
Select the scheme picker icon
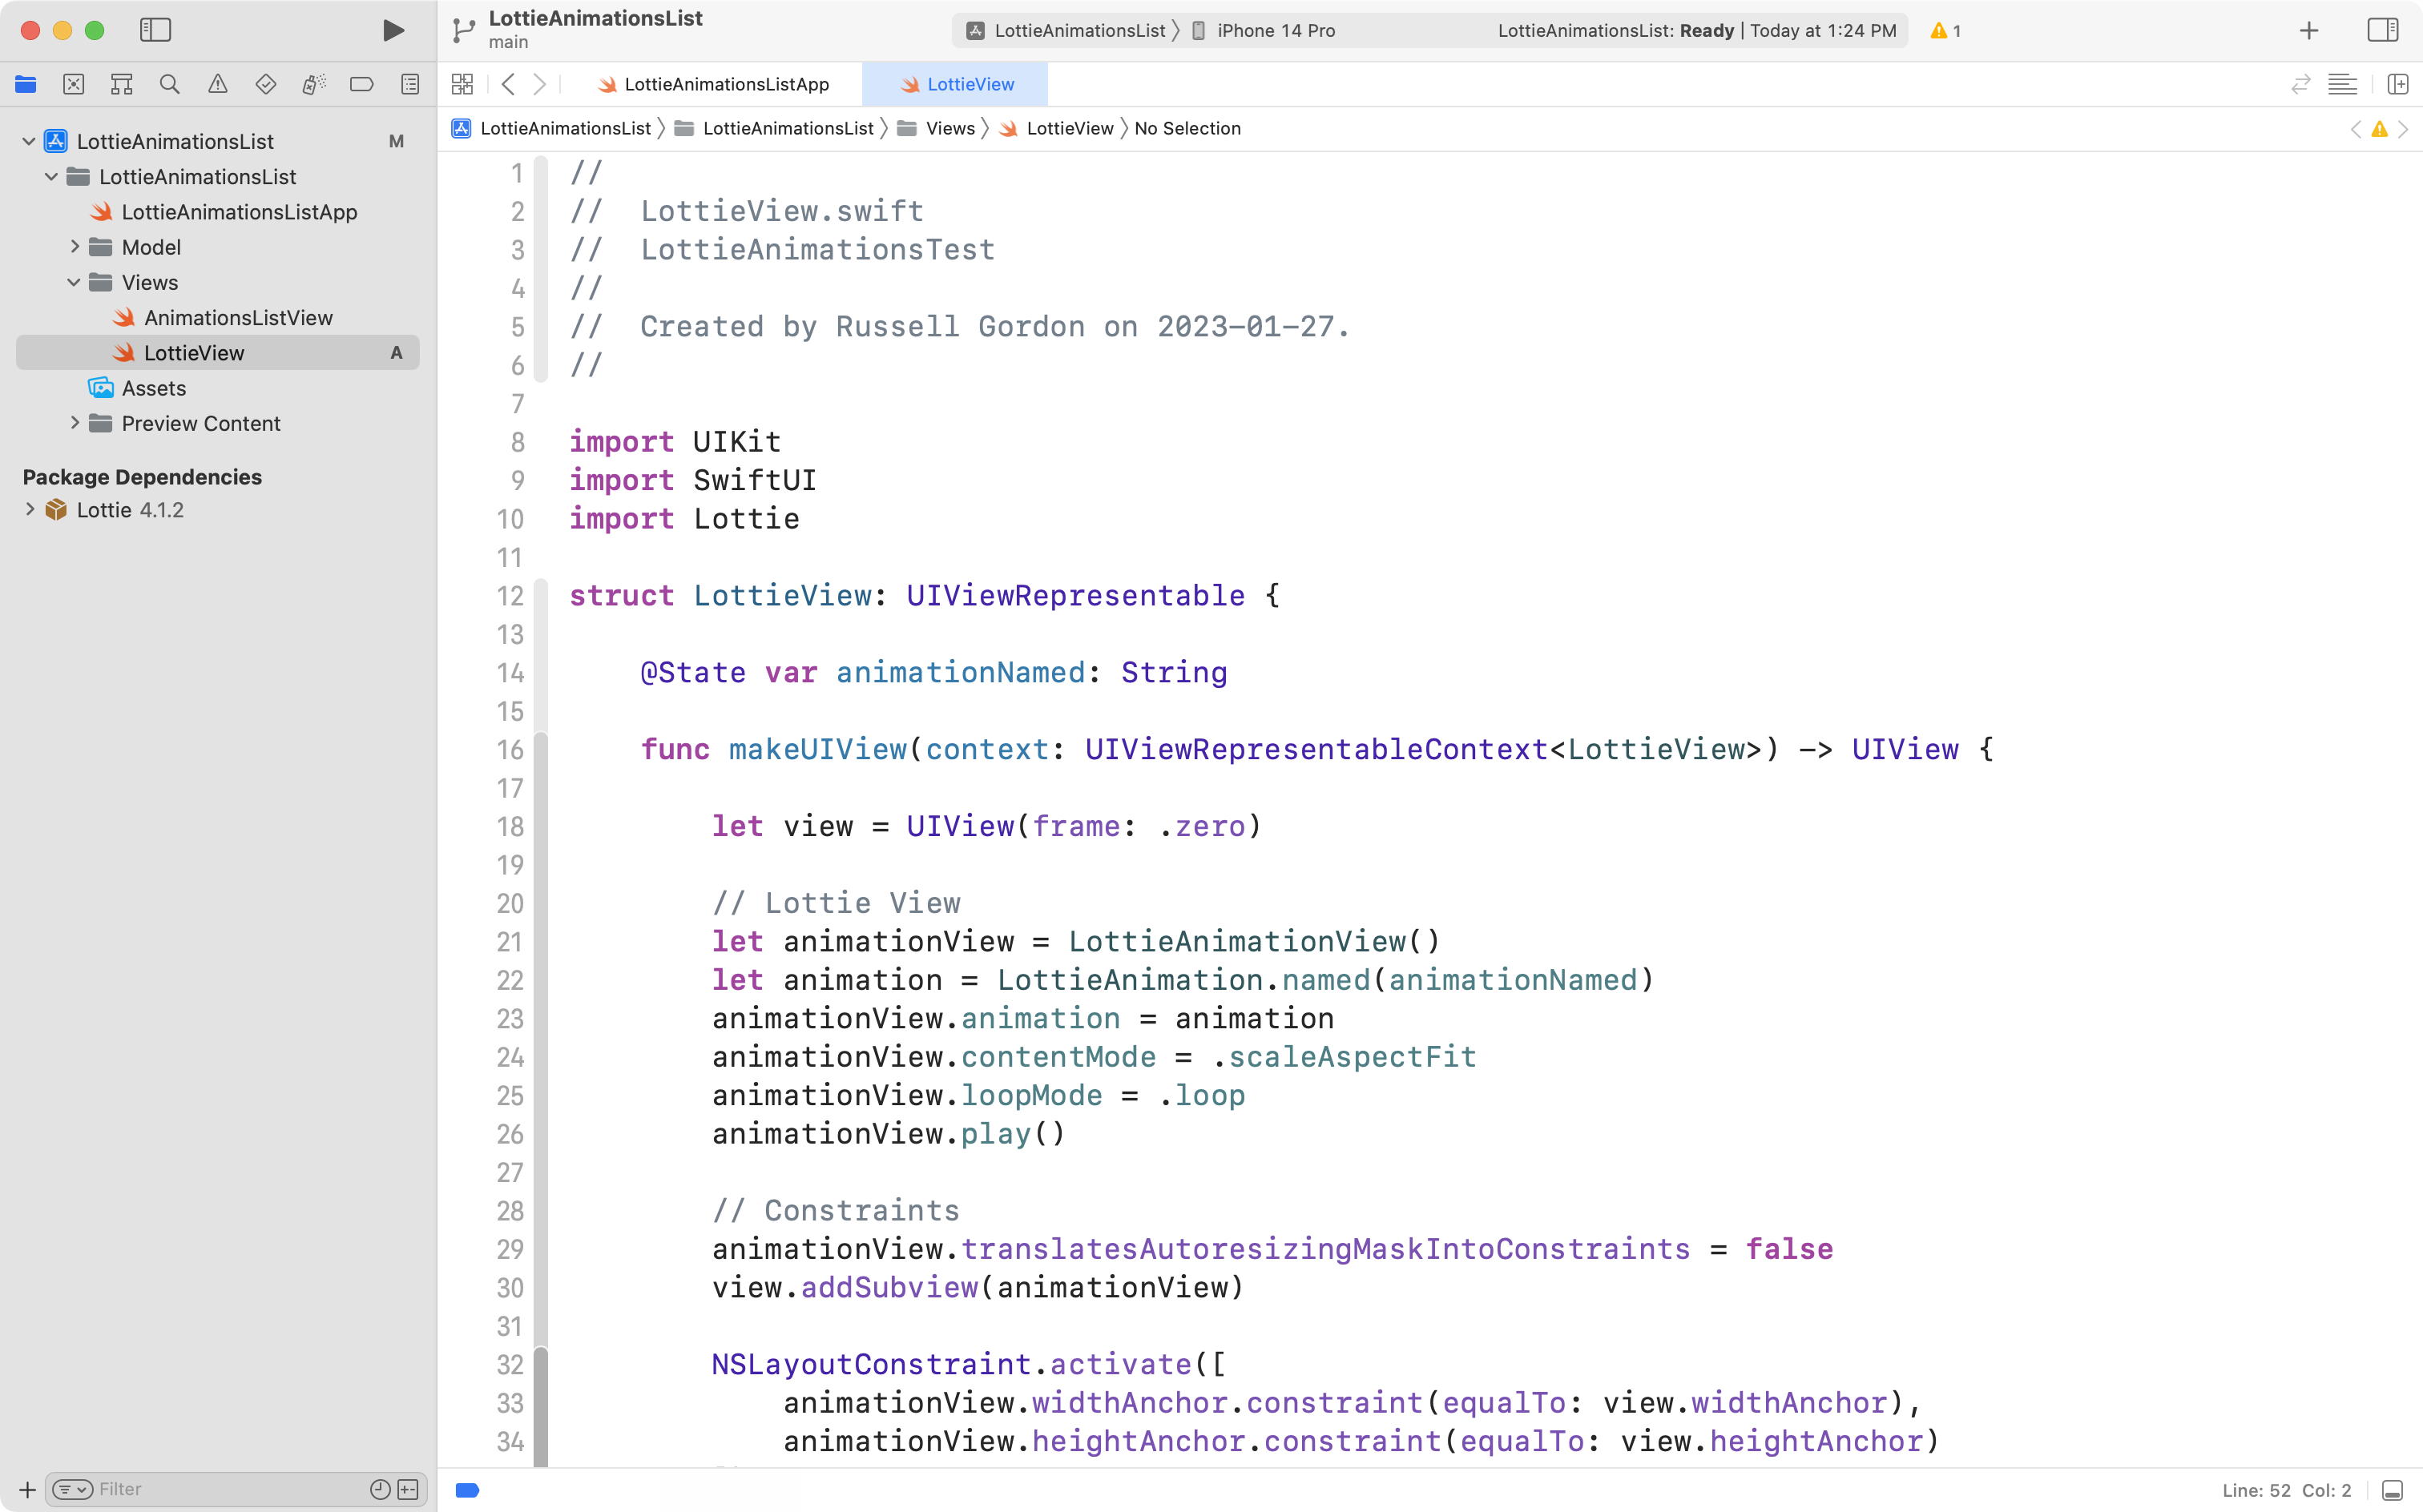pos(1066,30)
